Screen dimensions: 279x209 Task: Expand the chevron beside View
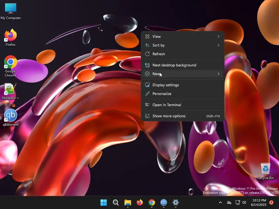click(x=219, y=36)
